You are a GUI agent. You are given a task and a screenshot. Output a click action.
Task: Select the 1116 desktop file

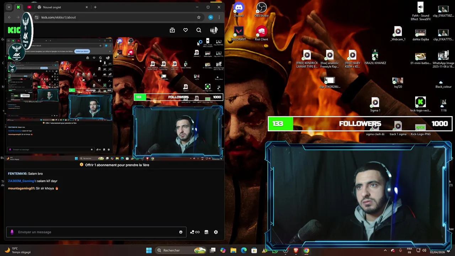[x=443, y=105]
